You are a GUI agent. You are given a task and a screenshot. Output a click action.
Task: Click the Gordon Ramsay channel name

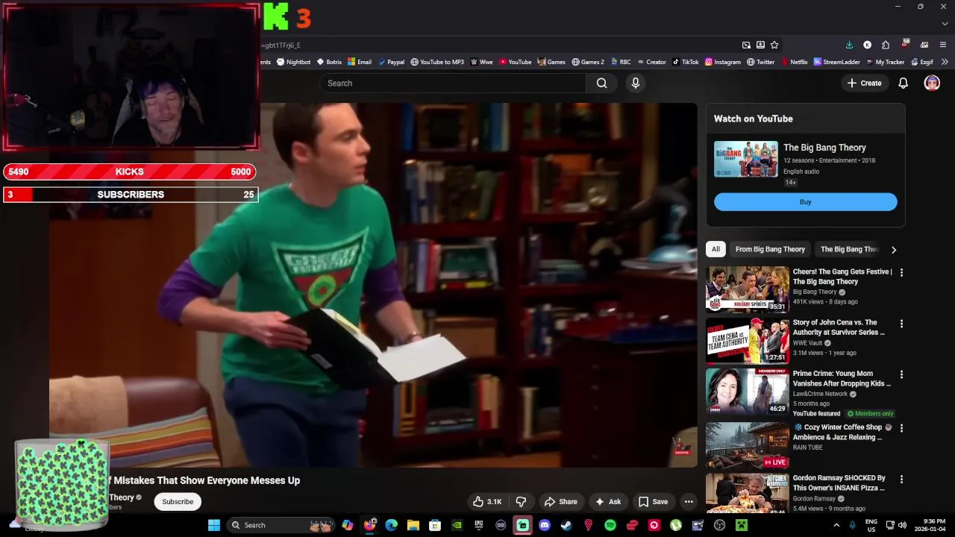pos(814,498)
